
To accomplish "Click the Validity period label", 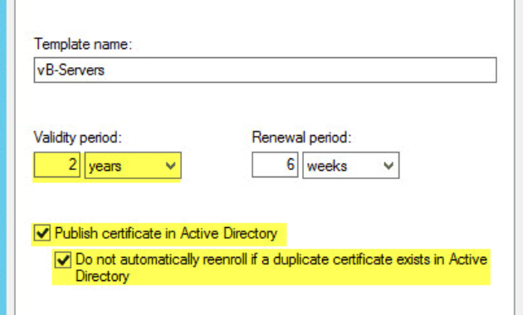I will click(x=78, y=137).
